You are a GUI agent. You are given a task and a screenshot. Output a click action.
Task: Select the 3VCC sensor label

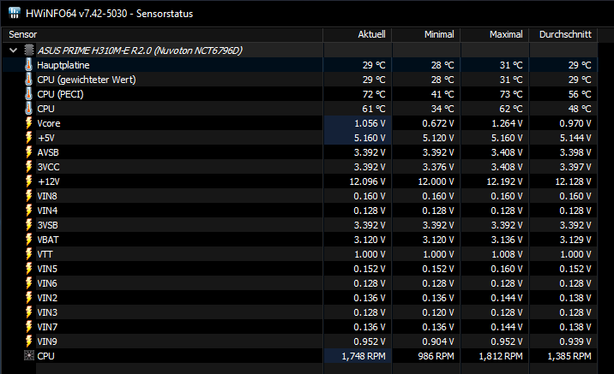[49, 167]
